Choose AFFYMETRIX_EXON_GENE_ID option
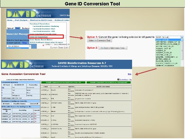Image resolution: width=185 pixels, height=139 pixels. 168,44
